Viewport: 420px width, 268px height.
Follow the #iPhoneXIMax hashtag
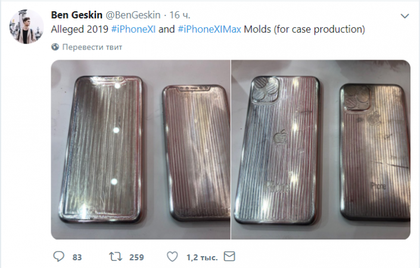pos(210,29)
